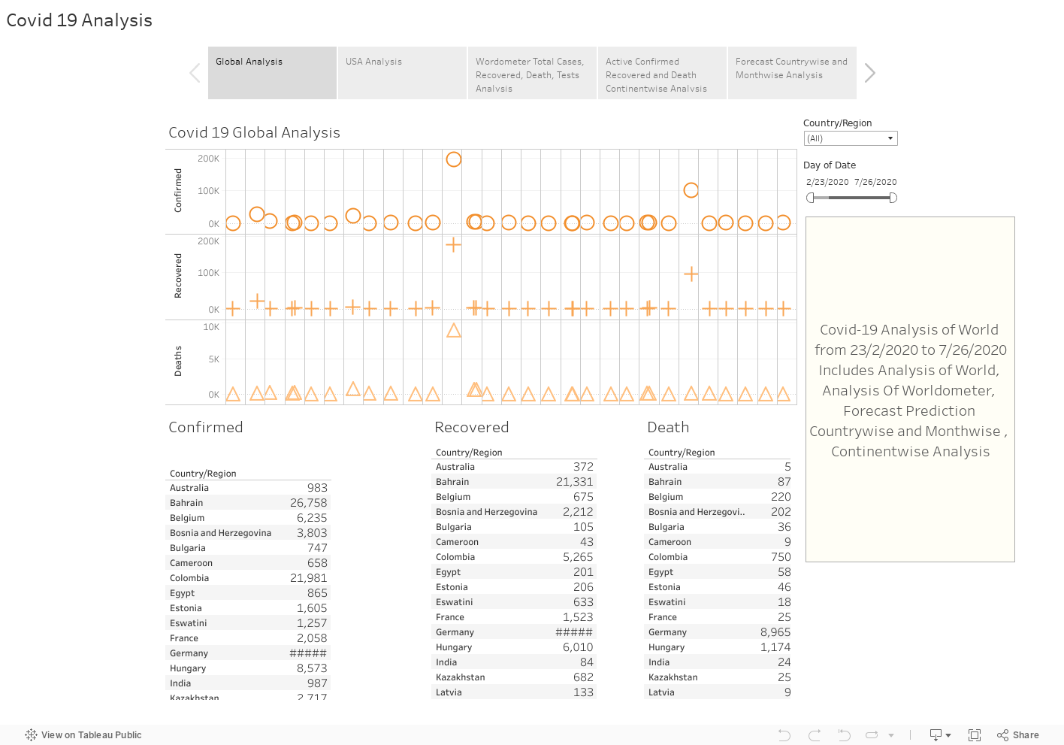This screenshot has width=1064, height=745.
Task: Click end date 7/26/2020 field
Action: (875, 182)
